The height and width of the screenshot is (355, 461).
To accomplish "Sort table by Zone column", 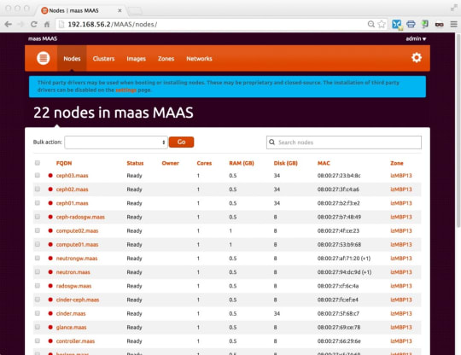I will click(x=397, y=163).
